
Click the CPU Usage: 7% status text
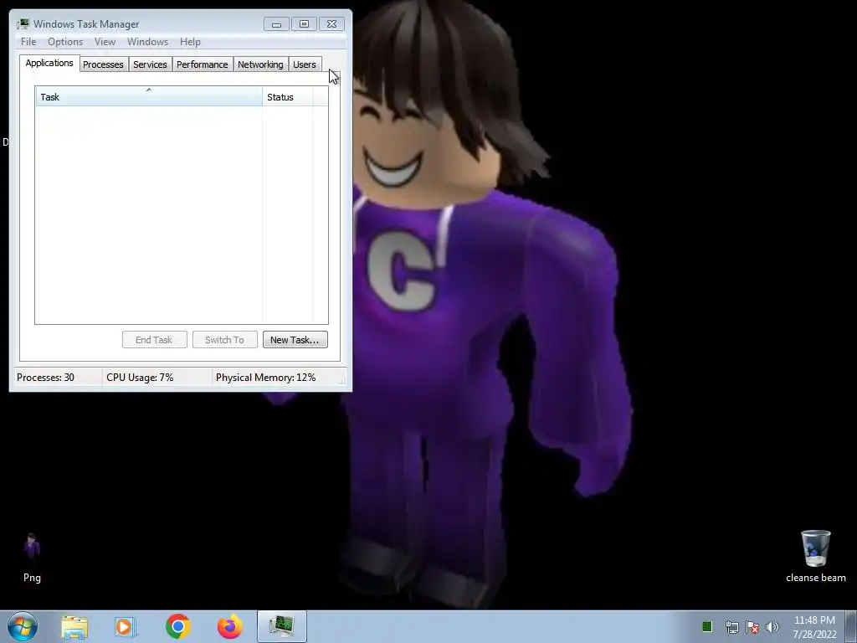140,378
